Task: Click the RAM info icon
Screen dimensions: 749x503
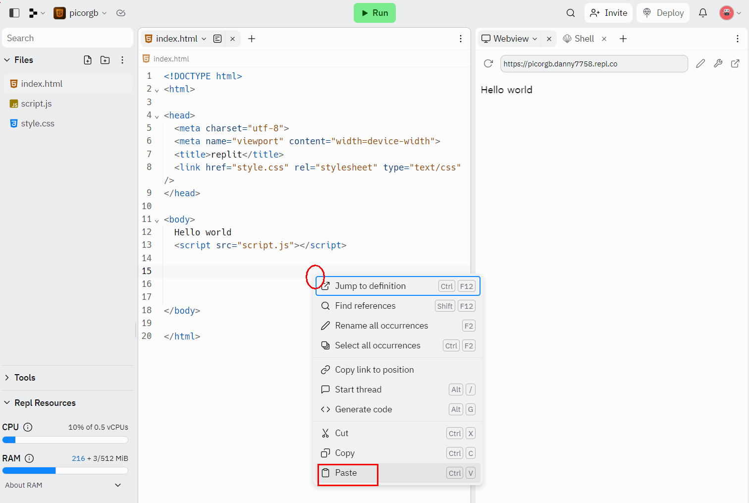Action: (x=29, y=458)
